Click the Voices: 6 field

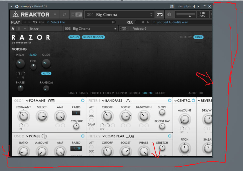tap(140, 29)
